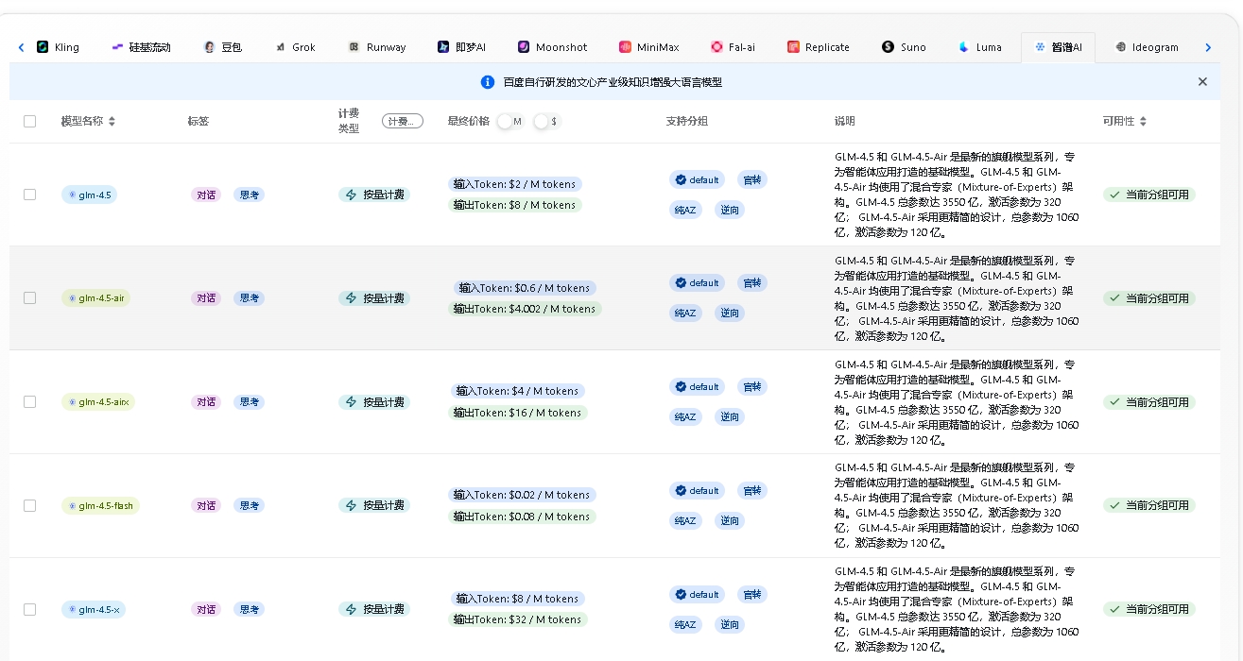Tick the checkbox for the glm-4.5-x row
Screen dimensions: 1243x661
[x=29, y=610]
